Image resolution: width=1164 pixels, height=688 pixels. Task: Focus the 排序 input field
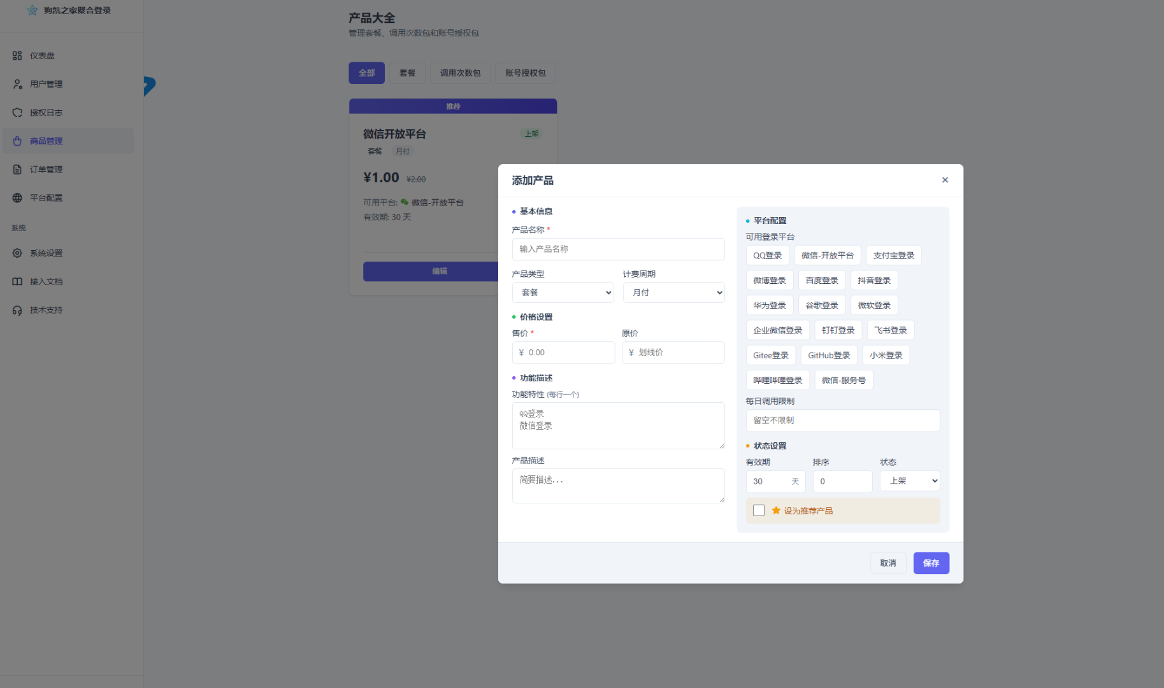pos(843,482)
